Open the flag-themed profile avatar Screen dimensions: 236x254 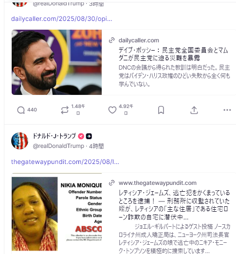tap(19, 141)
